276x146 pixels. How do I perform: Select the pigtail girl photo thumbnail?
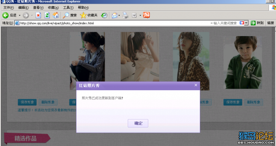coord(140,57)
